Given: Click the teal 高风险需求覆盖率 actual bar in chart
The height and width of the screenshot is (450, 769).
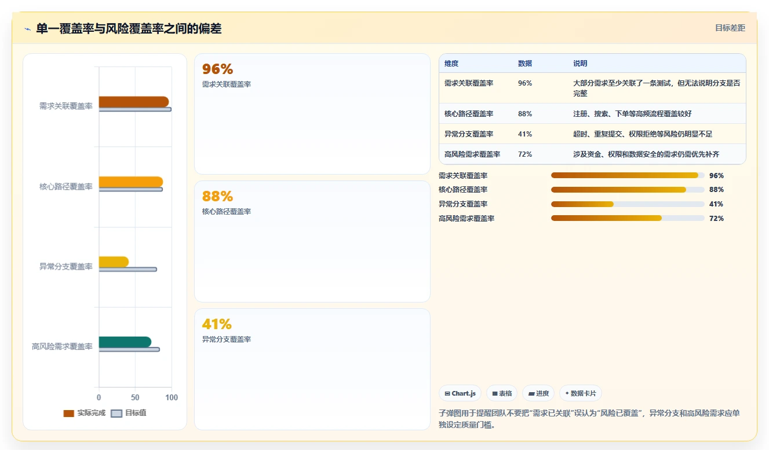Looking at the screenshot, I should (125, 342).
